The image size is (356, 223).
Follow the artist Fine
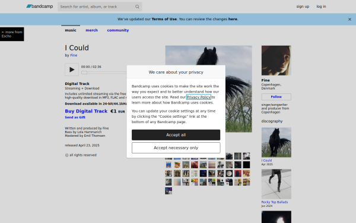tap(276, 97)
